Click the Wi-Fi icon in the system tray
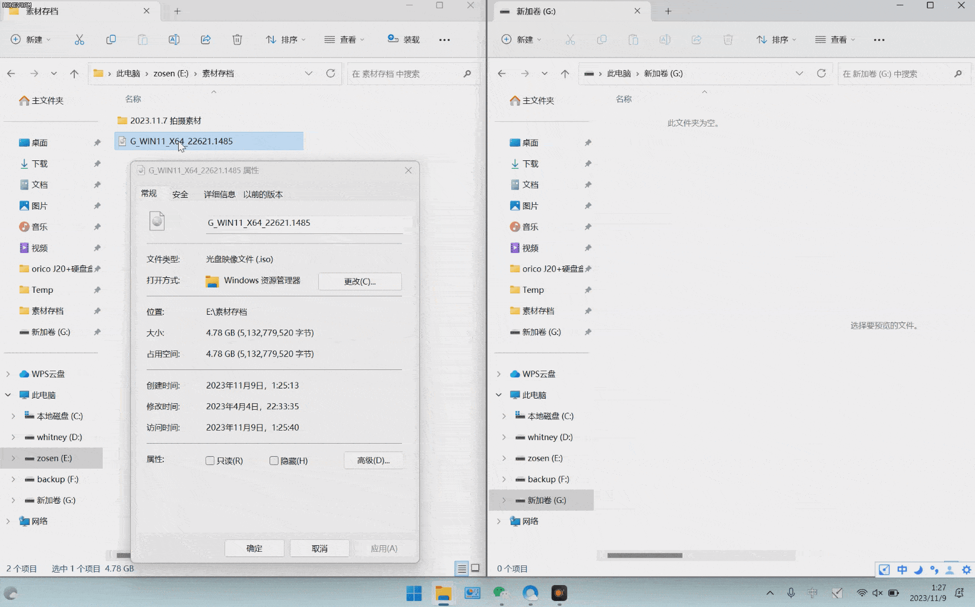Screen dimensions: 975x607 tap(862, 593)
